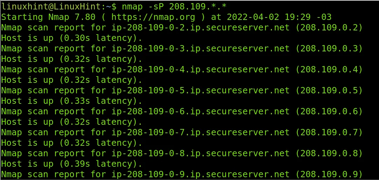
Task: Click the IP address 208.109.0.8 in parentheses
Action: point(329,153)
